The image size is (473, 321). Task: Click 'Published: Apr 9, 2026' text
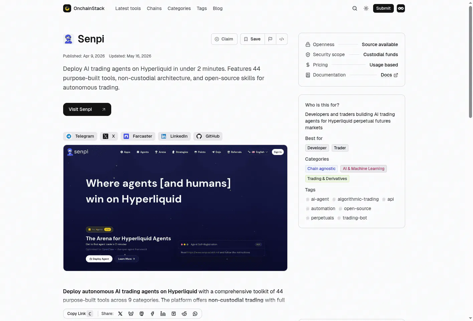(x=84, y=56)
